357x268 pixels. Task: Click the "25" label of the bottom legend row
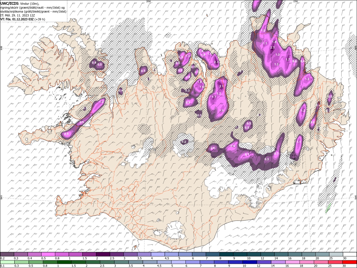[330, 266]
